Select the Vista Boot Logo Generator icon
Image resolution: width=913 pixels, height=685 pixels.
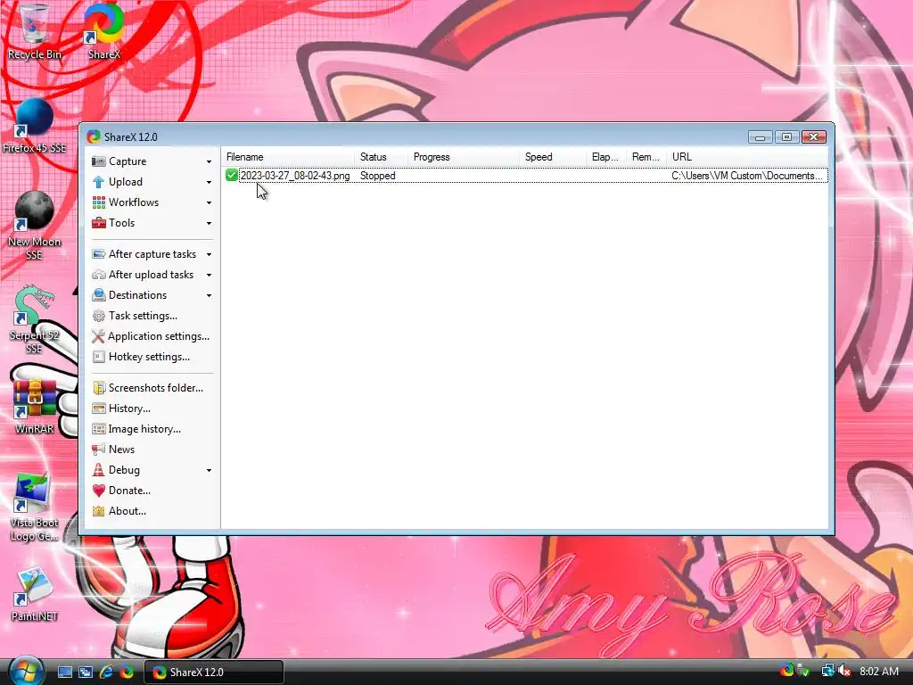[x=35, y=508]
